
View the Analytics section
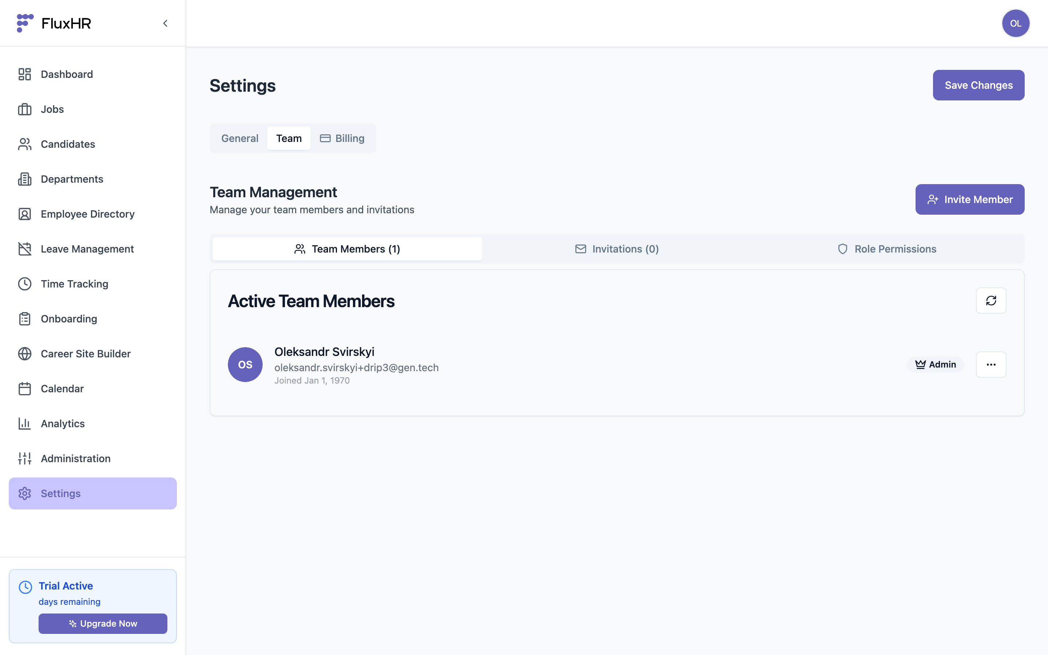[93, 424]
